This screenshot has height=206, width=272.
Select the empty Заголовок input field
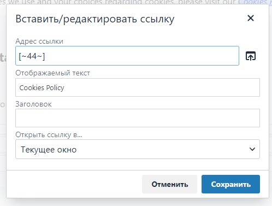[x=138, y=118]
